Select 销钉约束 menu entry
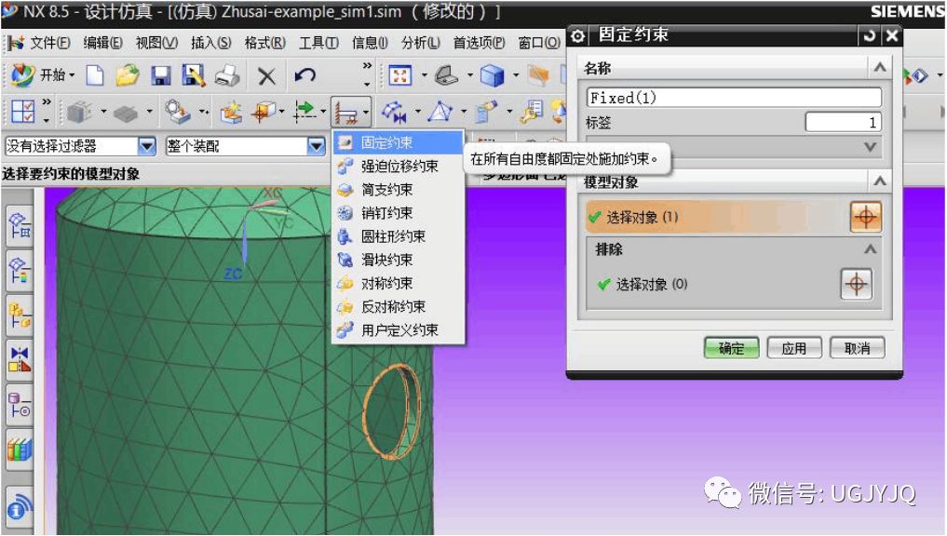This screenshot has width=947, height=536. click(x=398, y=212)
